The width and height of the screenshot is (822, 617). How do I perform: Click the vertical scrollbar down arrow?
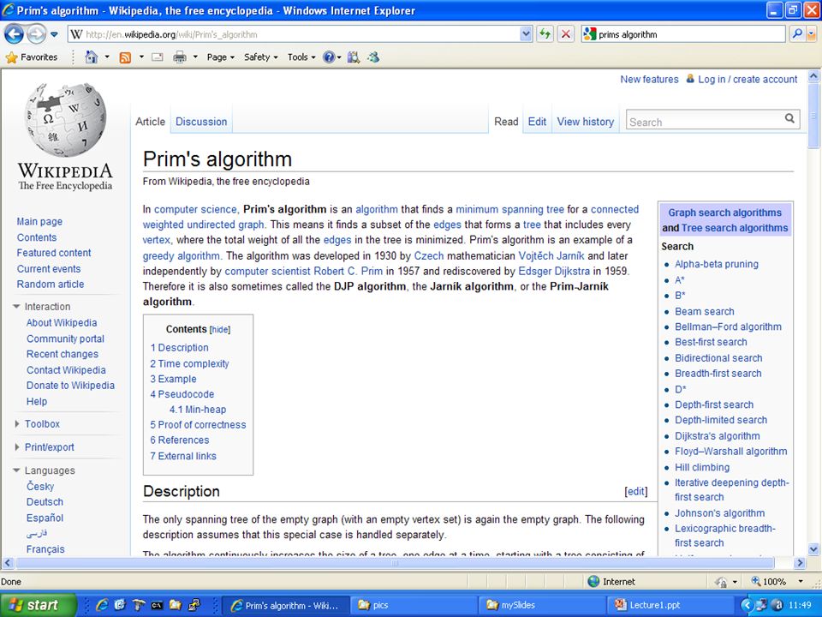[x=813, y=549]
